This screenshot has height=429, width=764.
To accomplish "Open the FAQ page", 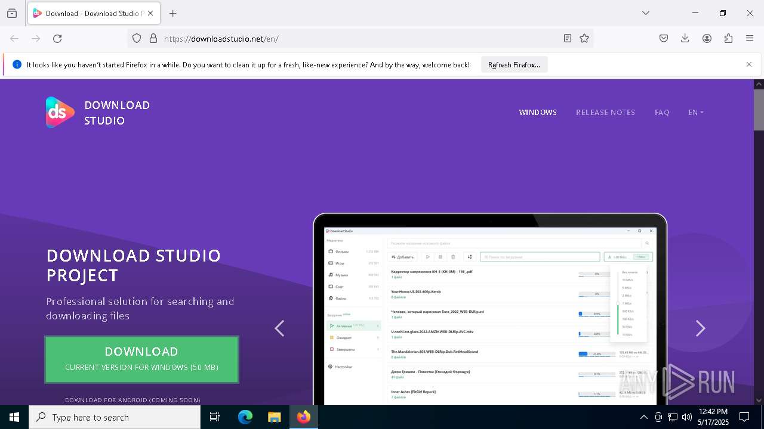I will pos(662,112).
